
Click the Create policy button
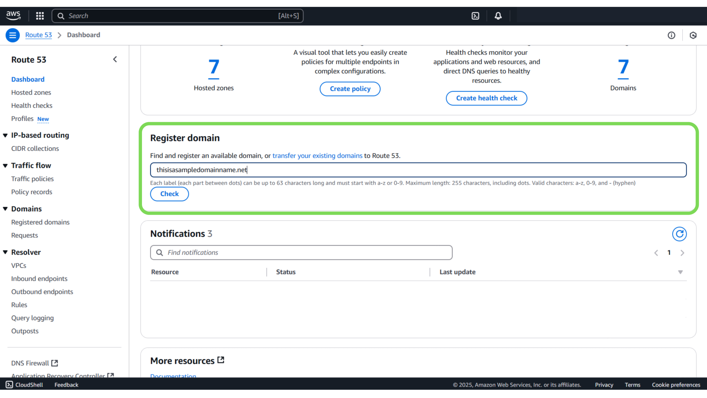point(350,89)
